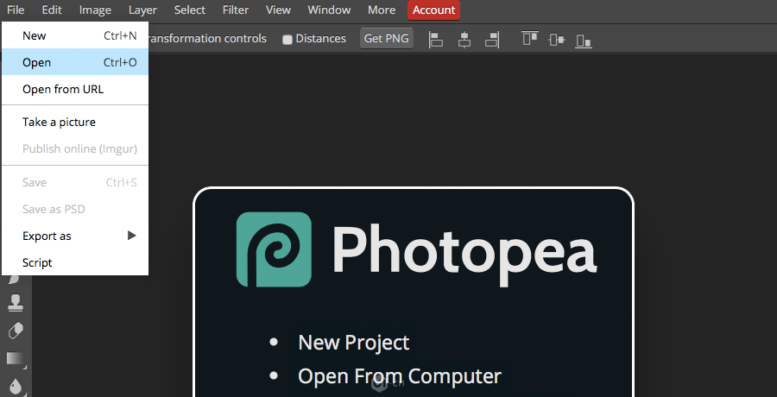The height and width of the screenshot is (397, 777).
Task: Choose Script from the File menu
Action: pyautogui.click(x=75, y=262)
